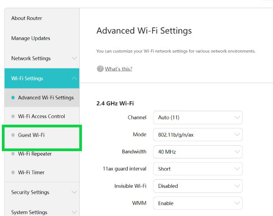Open the 11ax guard interval dropdown
273x216 pixels.
197,169
